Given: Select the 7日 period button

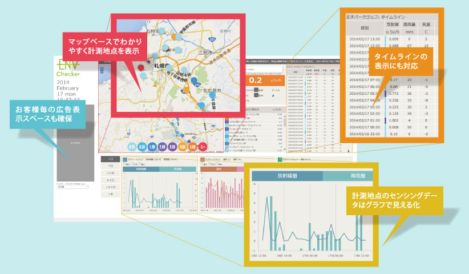Looking at the screenshot, I should point(110,166).
